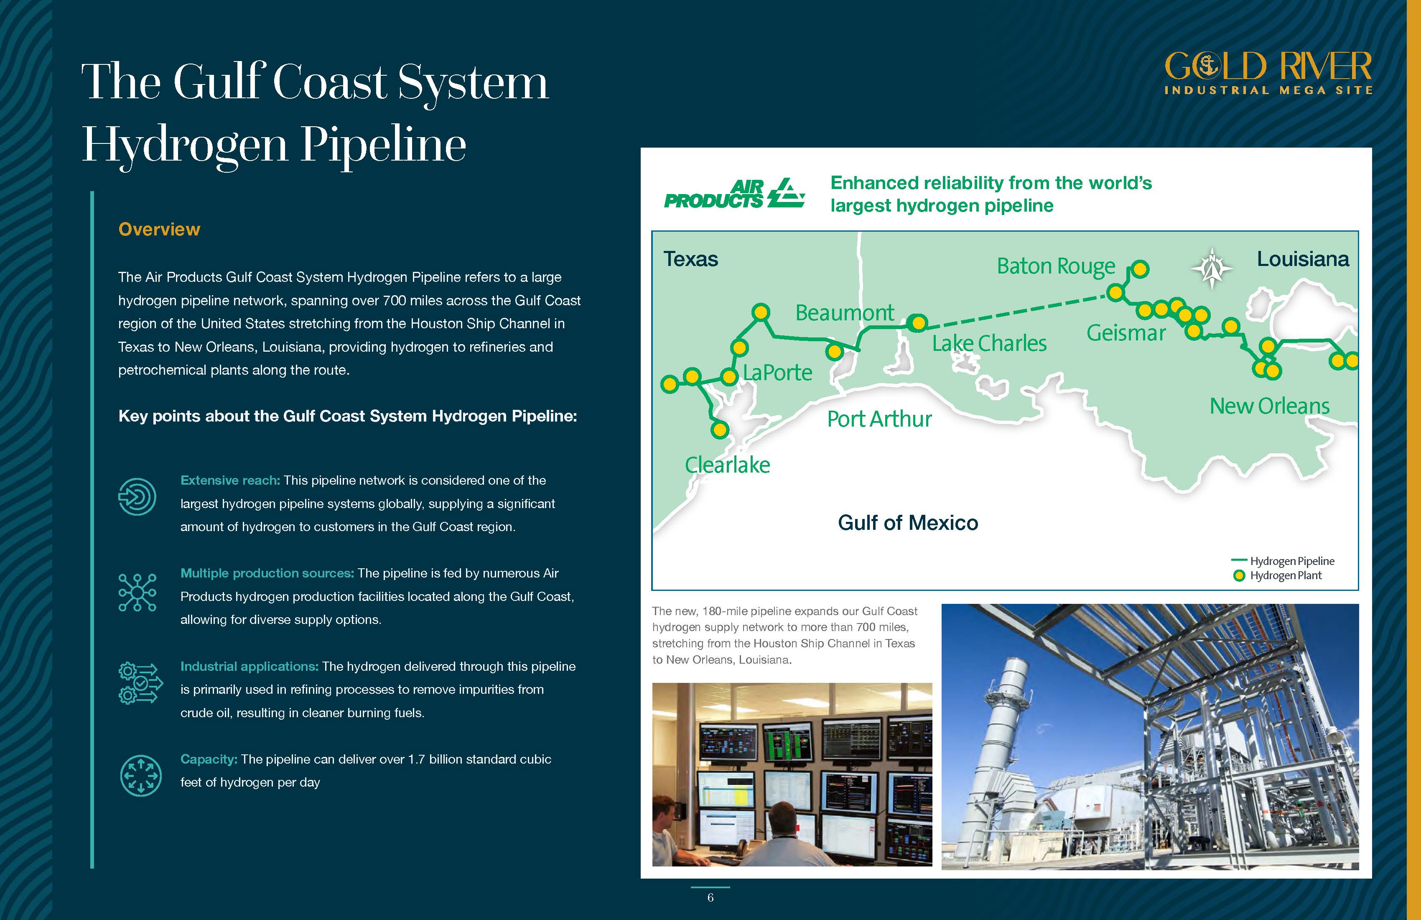Click the Gulf of Mexico label
The height and width of the screenshot is (920, 1421).
click(907, 523)
